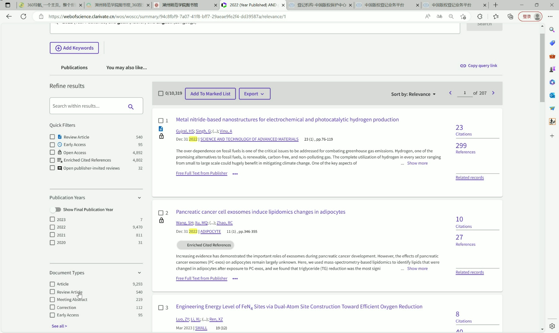Click the browser address bar

[x=229, y=16]
